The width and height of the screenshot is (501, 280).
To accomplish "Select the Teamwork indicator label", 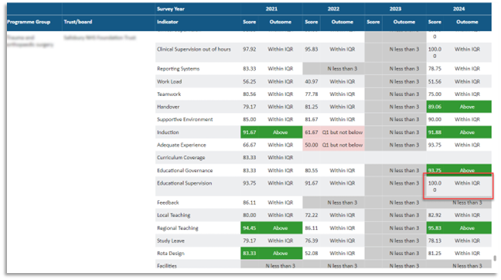I will 169,94.
